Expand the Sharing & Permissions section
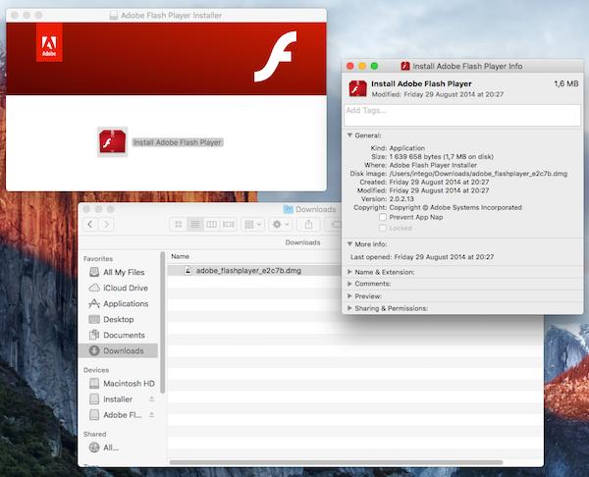This screenshot has width=589, height=477. [349, 308]
